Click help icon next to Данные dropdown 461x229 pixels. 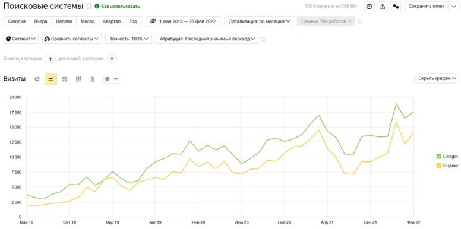(x=359, y=21)
